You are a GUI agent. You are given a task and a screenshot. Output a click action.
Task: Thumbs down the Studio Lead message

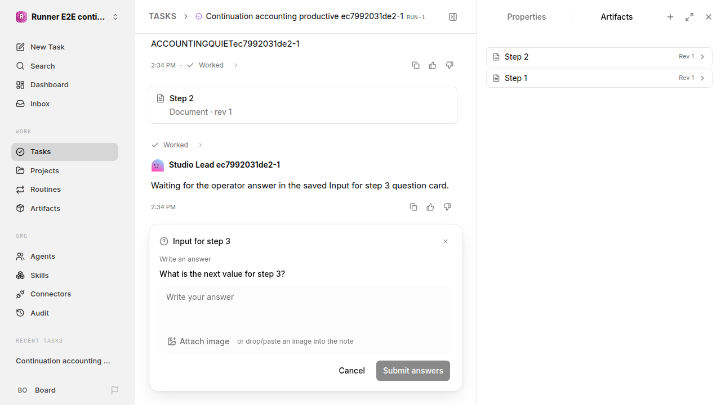(x=447, y=207)
